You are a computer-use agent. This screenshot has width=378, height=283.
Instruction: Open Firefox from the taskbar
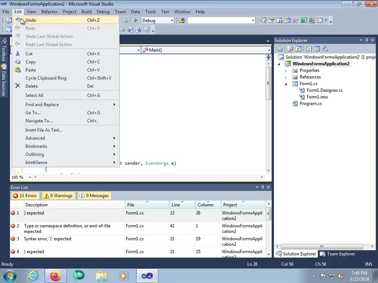55,276
